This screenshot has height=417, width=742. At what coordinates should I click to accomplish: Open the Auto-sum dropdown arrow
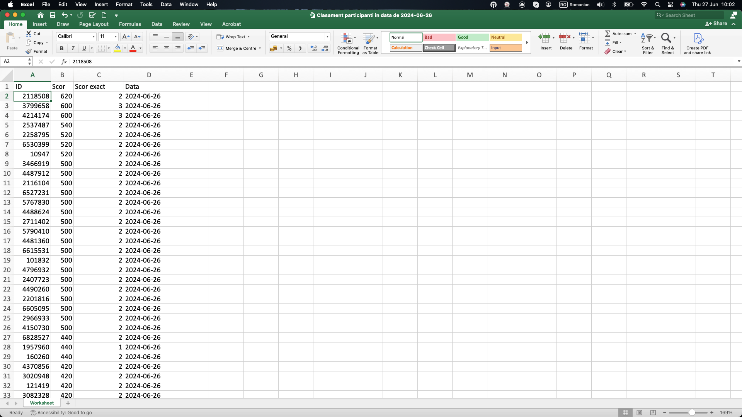[x=635, y=34]
